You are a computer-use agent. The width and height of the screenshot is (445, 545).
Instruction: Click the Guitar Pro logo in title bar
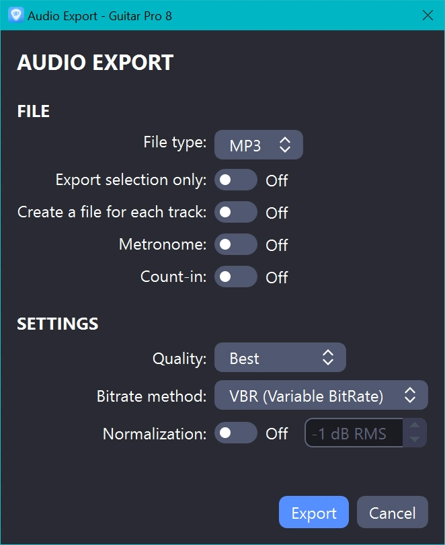[15, 15]
